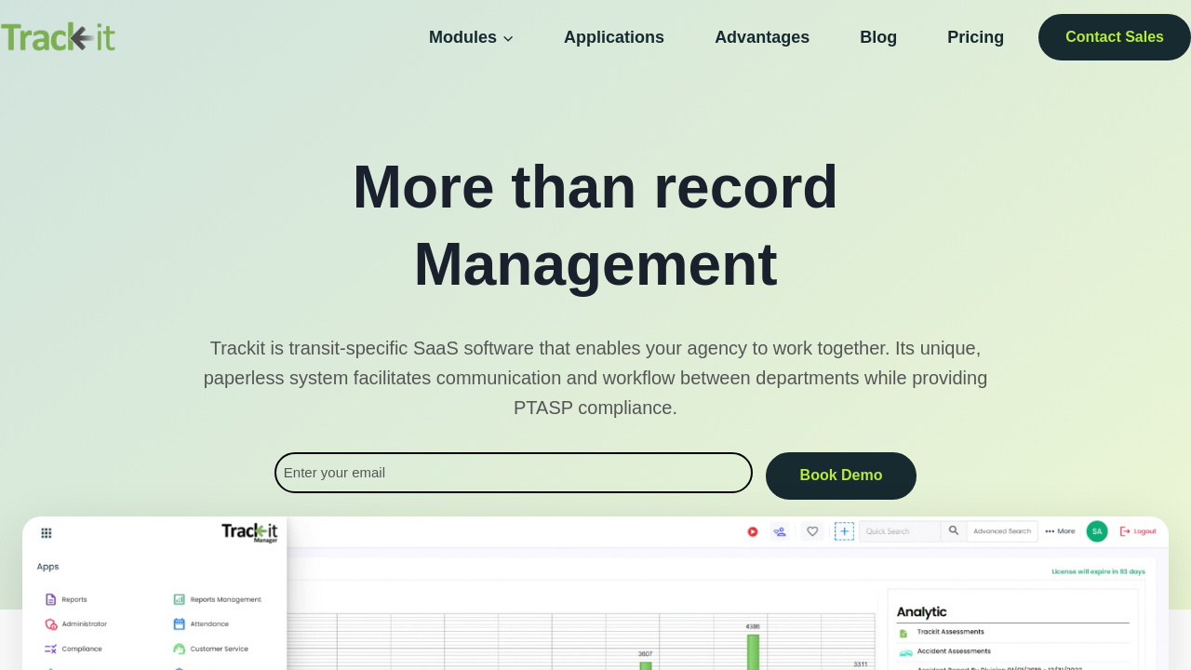
Task: Click the chart bar labeled 4386
Action: (754, 652)
